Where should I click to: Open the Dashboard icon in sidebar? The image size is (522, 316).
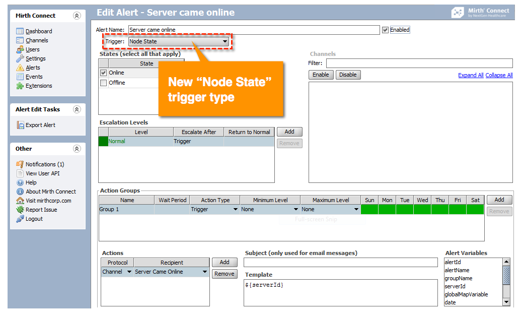pos(20,31)
